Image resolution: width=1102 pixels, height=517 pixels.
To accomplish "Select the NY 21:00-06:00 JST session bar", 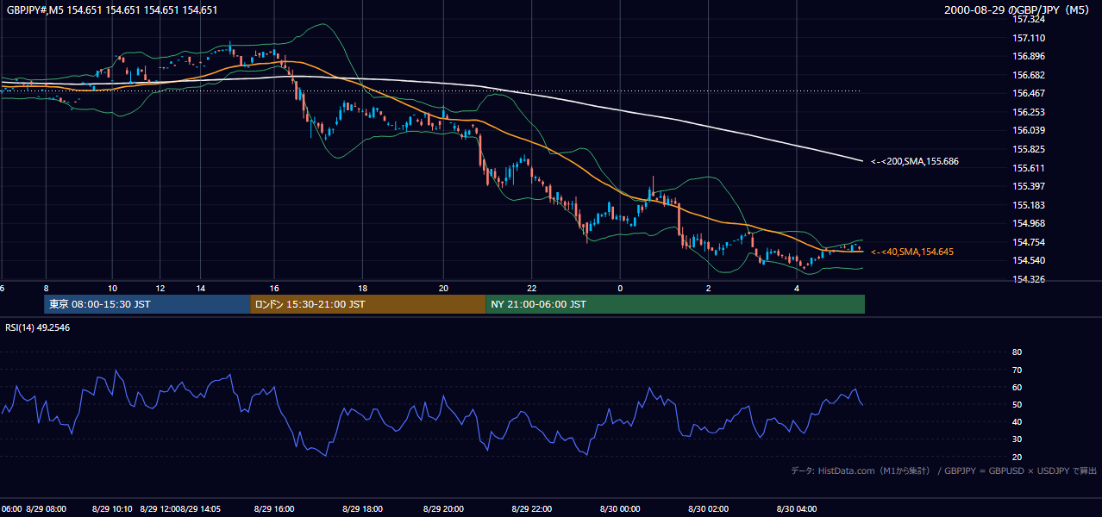I will click(675, 304).
